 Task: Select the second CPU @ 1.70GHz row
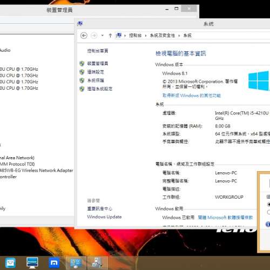[x=19, y=76]
